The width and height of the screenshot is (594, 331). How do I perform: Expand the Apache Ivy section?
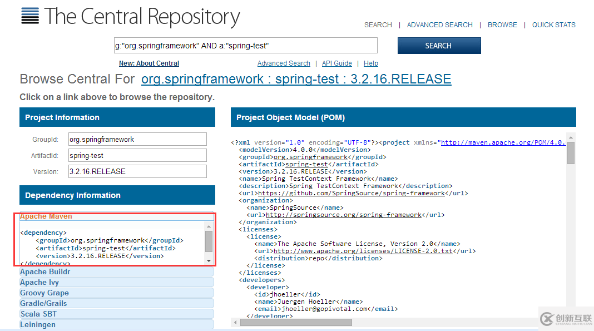click(117, 282)
